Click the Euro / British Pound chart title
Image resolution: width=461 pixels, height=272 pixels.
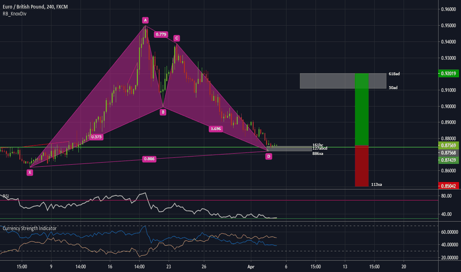(x=35, y=6)
